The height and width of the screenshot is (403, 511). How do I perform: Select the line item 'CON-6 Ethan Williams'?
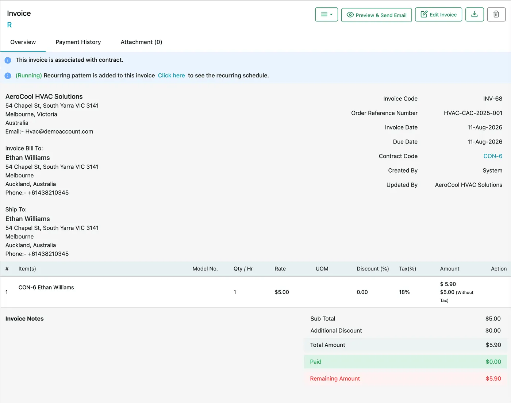[46, 288]
